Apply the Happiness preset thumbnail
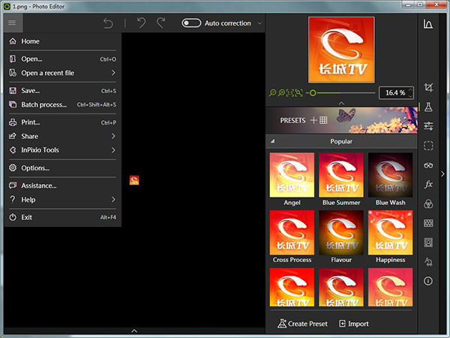 [390, 233]
